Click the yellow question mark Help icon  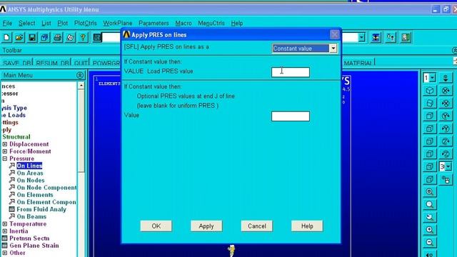click(x=83, y=38)
